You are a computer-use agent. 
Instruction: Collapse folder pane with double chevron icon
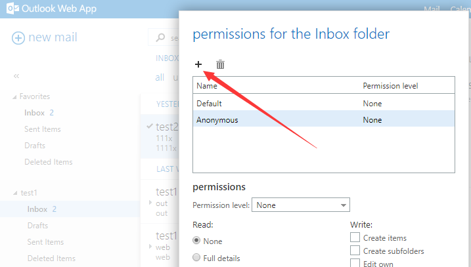click(x=16, y=76)
